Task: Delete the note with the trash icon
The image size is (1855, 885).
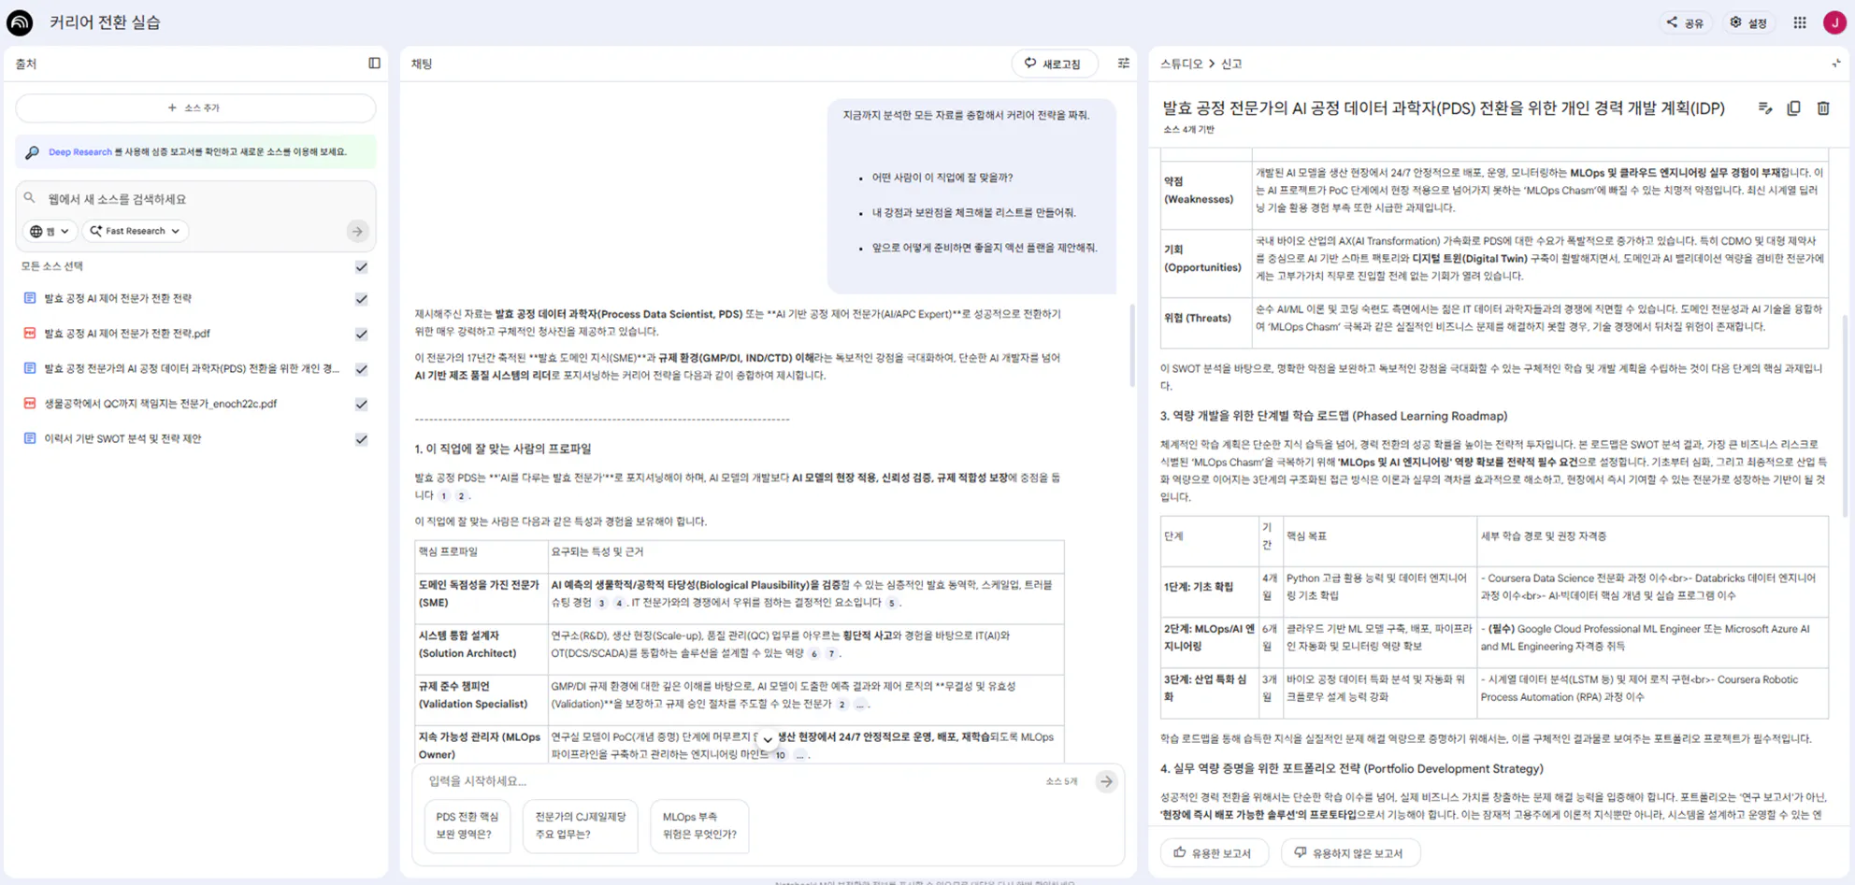Action: click(x=1822, y=108)
